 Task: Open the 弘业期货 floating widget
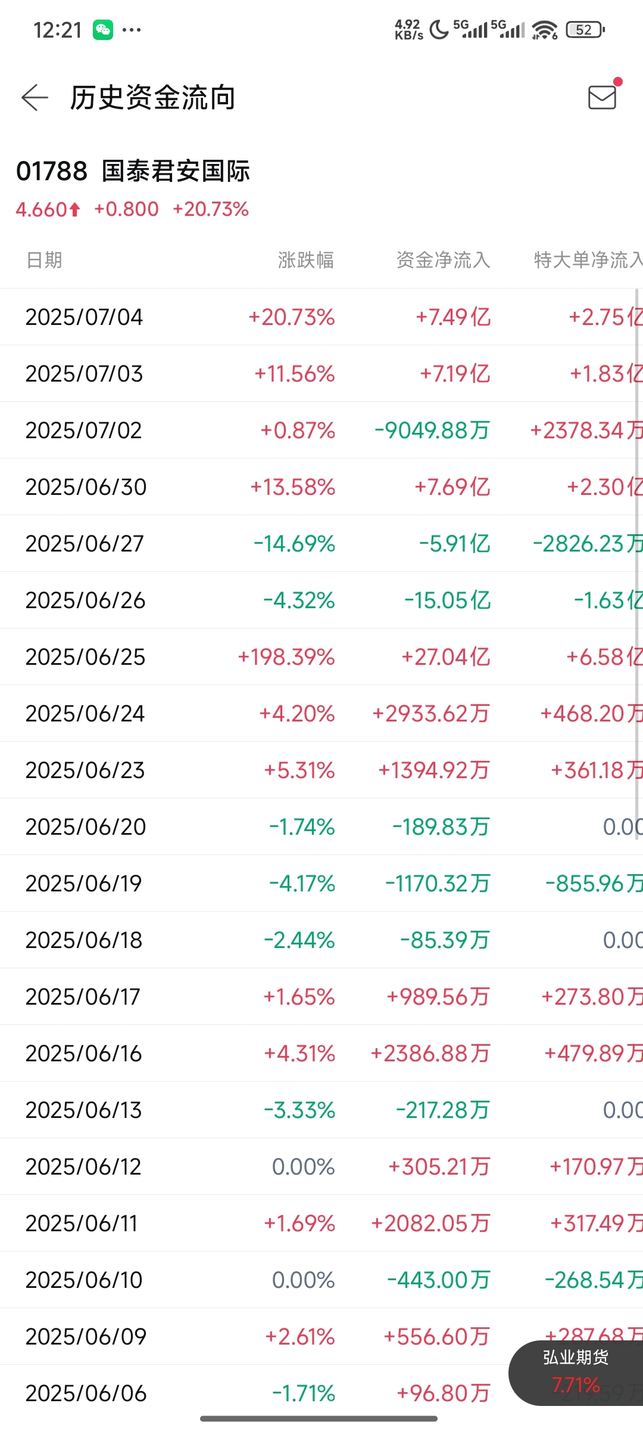click(x=576, y=1373)
